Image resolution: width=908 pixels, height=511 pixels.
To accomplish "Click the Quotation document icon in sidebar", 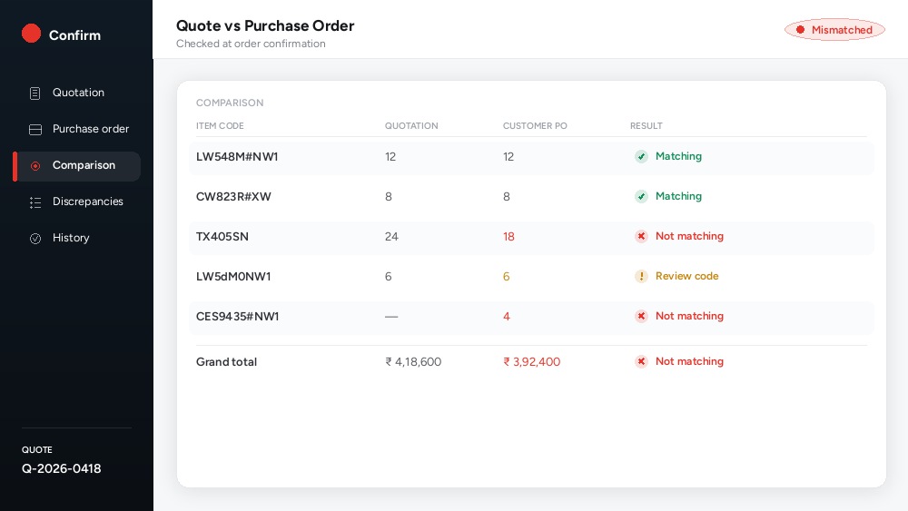I will tap(35, 93).
